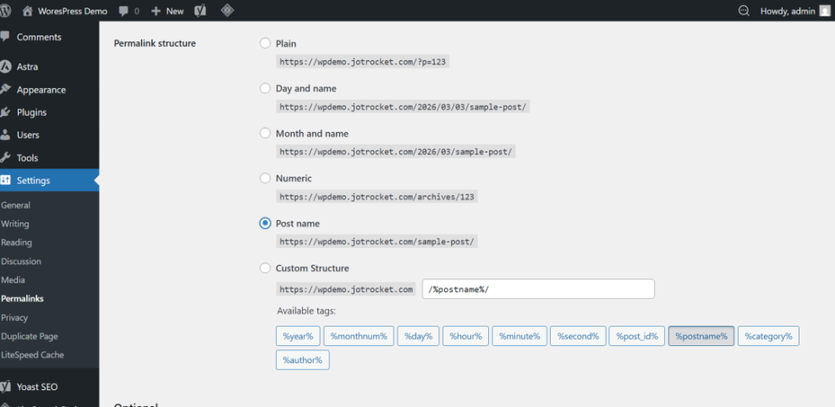Click the Tools wrench icon
Image resolution: width=835 pixels, height=407 pixels.
[5, 157]
